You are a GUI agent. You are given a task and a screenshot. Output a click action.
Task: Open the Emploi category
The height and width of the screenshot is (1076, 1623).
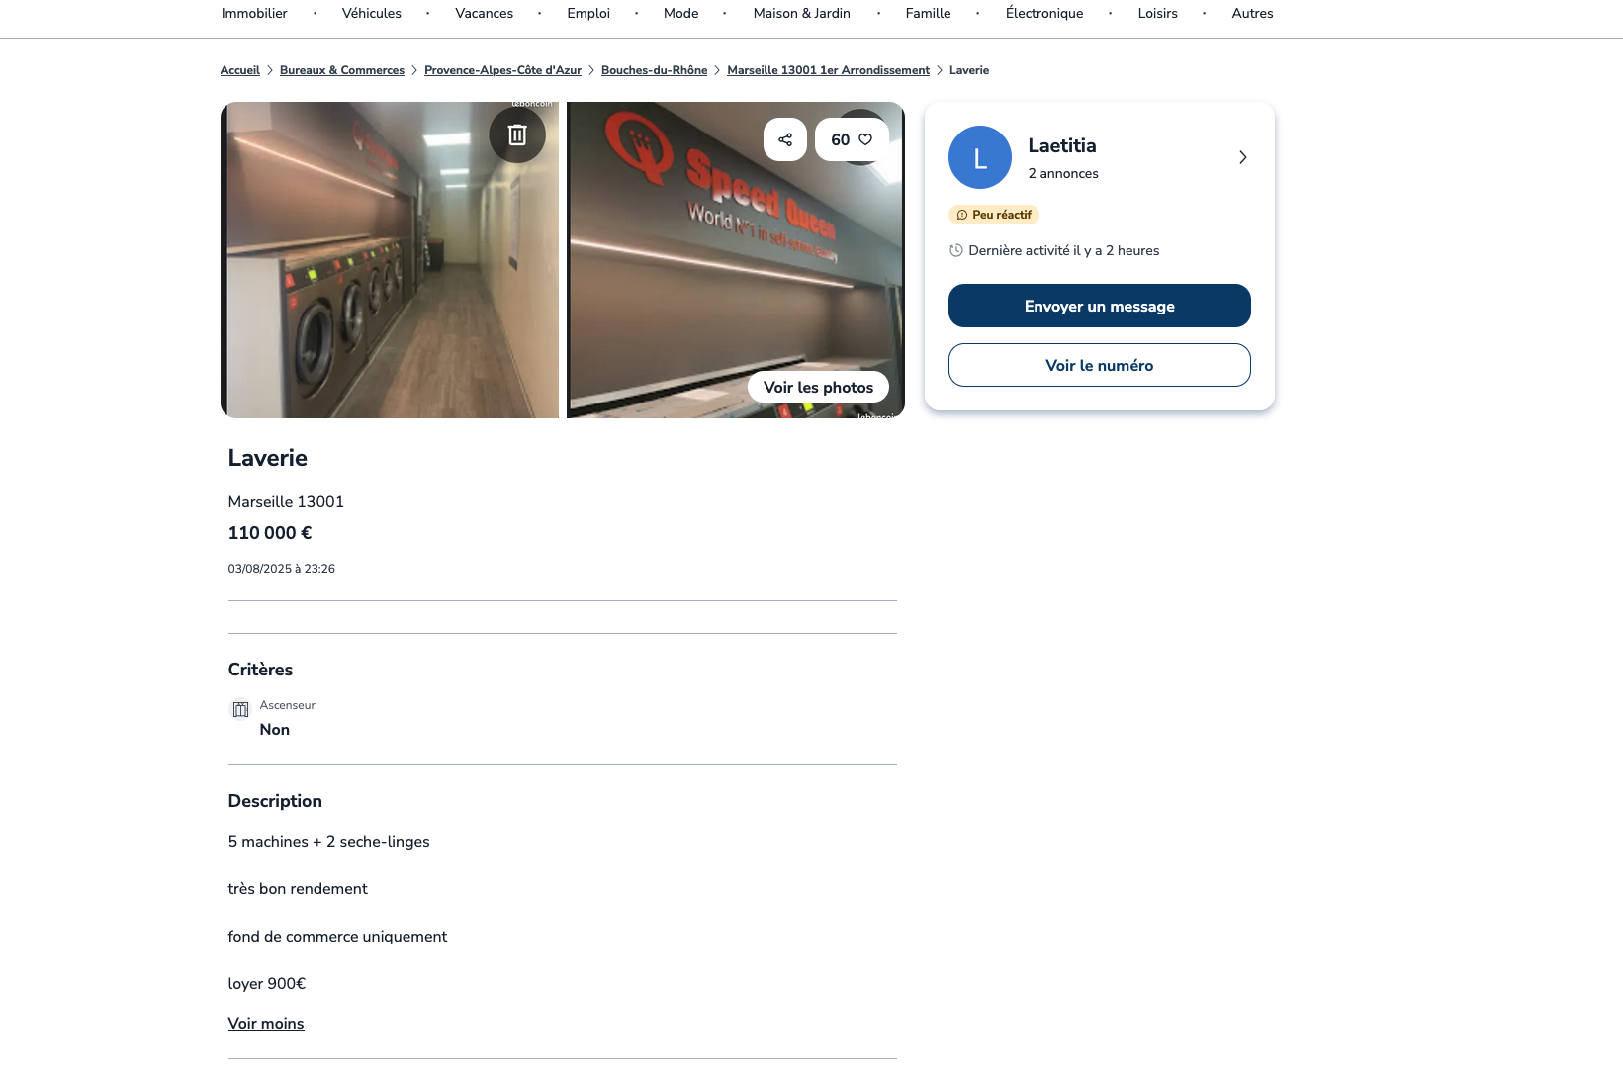tap(588, 13)
